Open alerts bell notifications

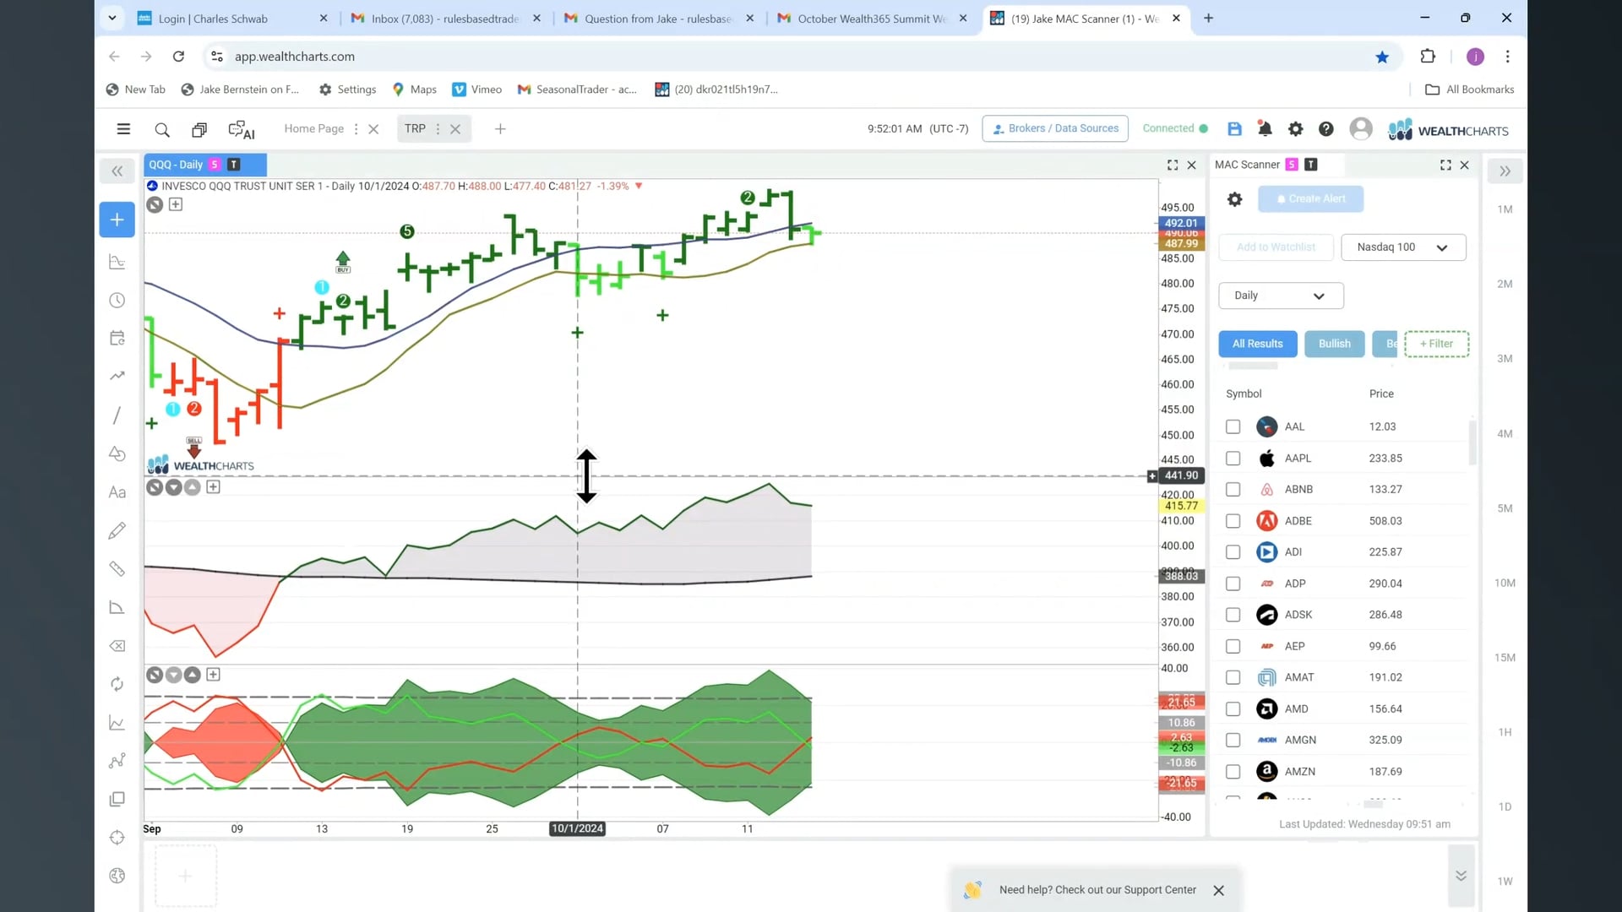1265,129
